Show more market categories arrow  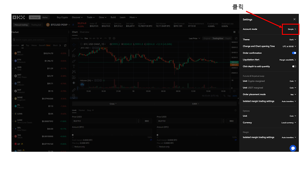60,46
